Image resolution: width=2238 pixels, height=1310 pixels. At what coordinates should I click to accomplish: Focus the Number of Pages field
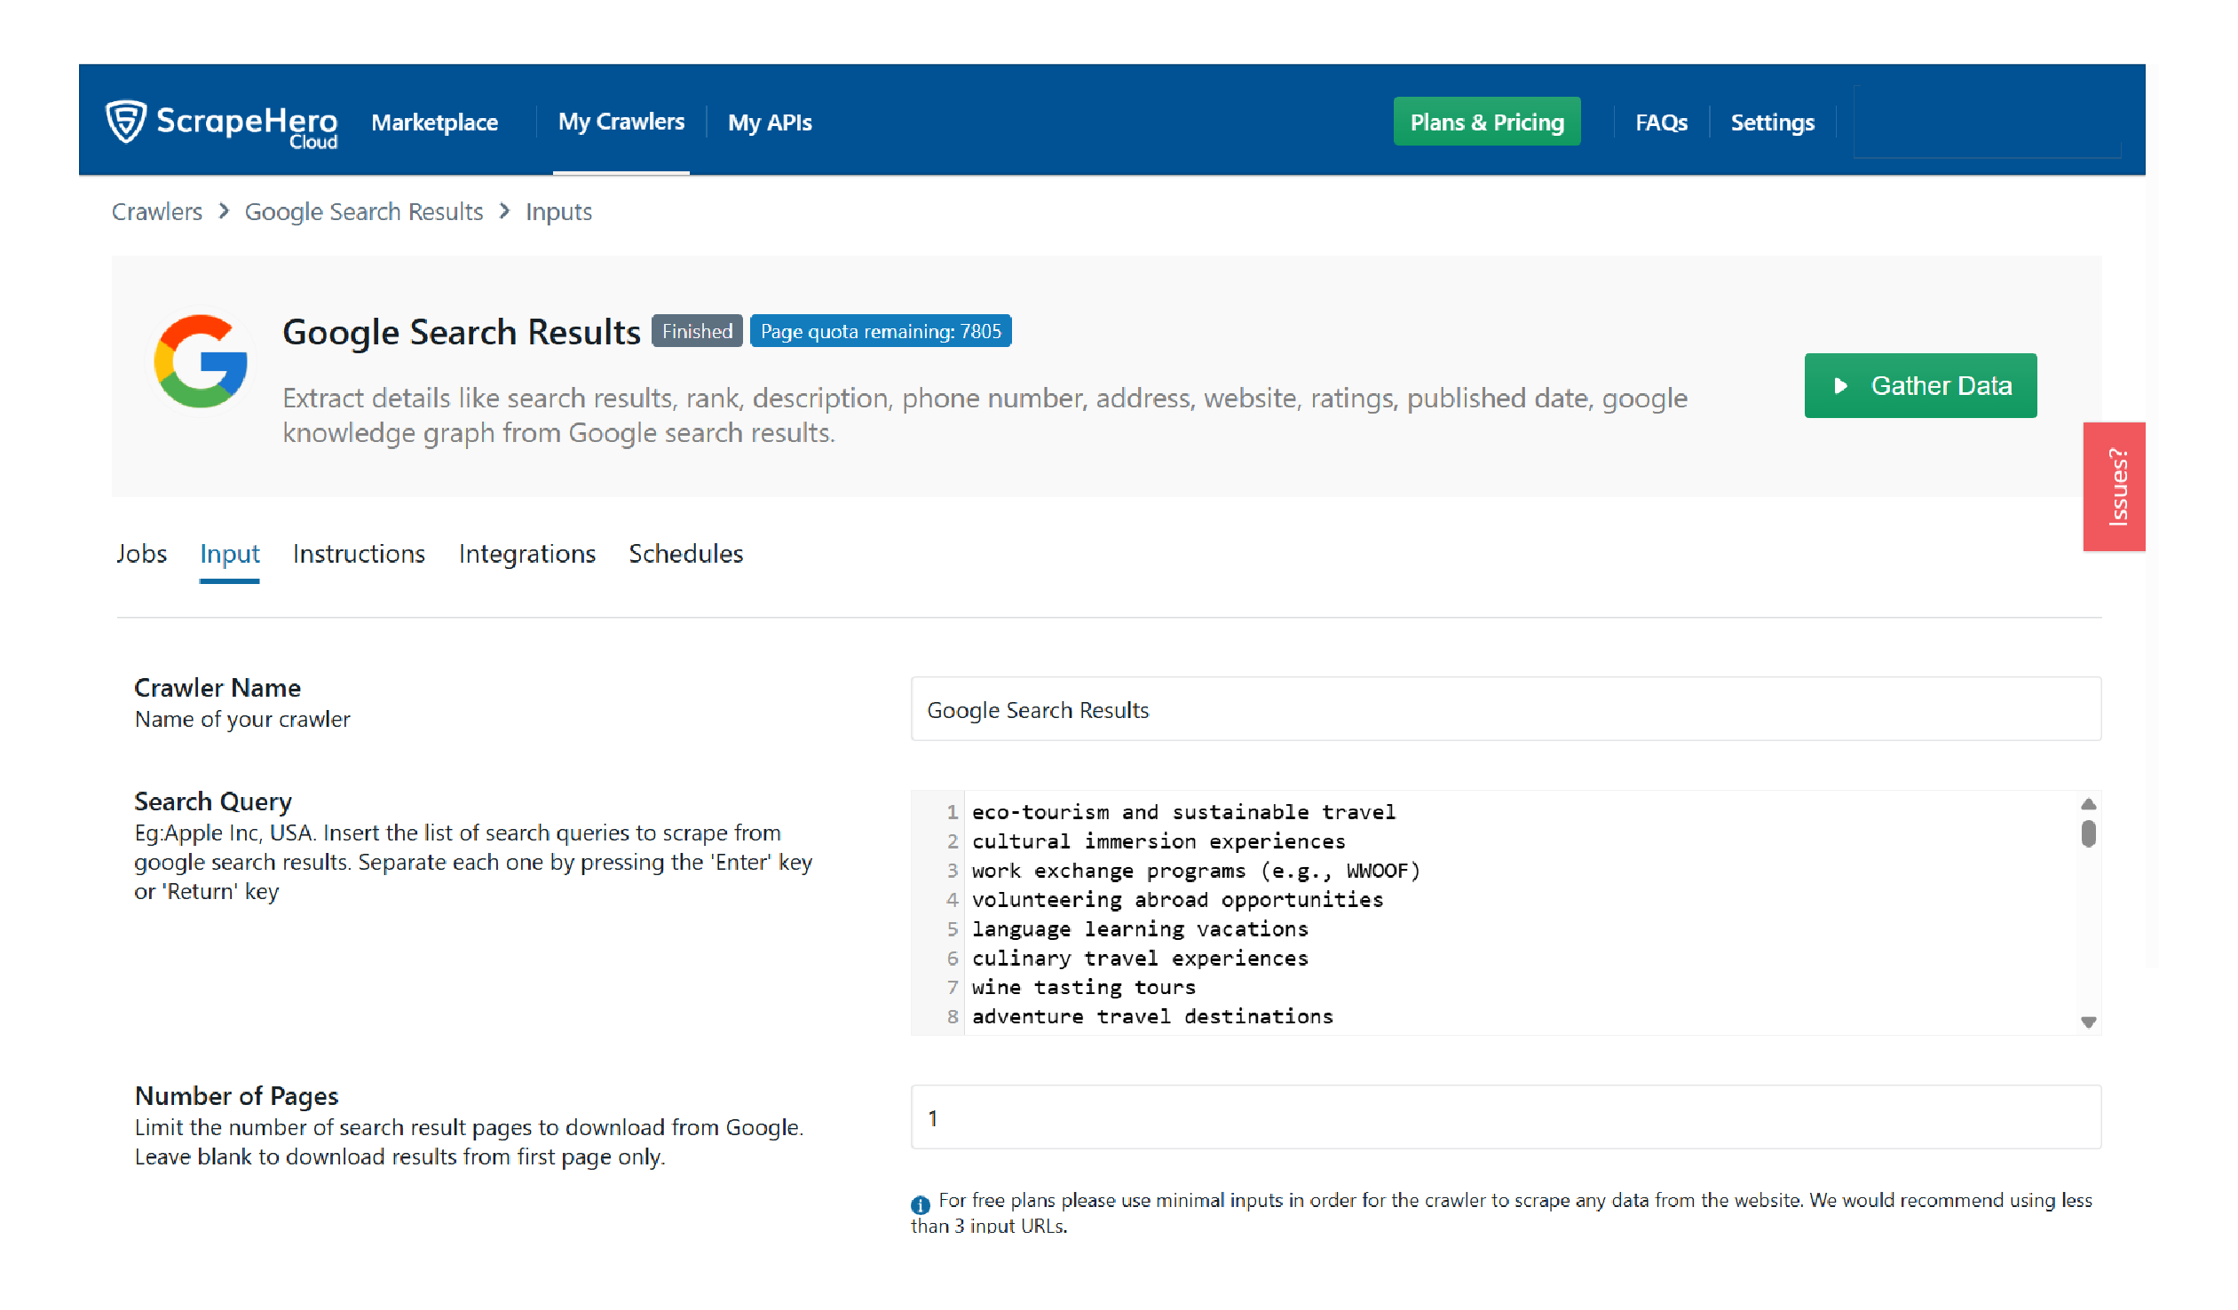pos(1506,1117)
